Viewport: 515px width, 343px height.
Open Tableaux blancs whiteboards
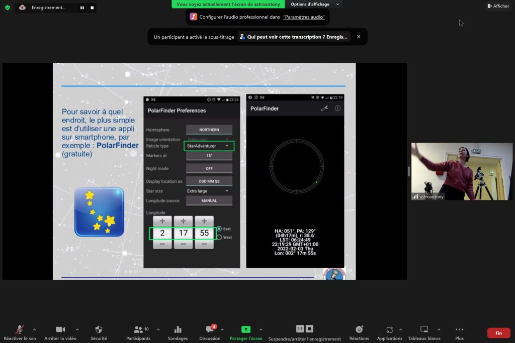click(424, 332)
